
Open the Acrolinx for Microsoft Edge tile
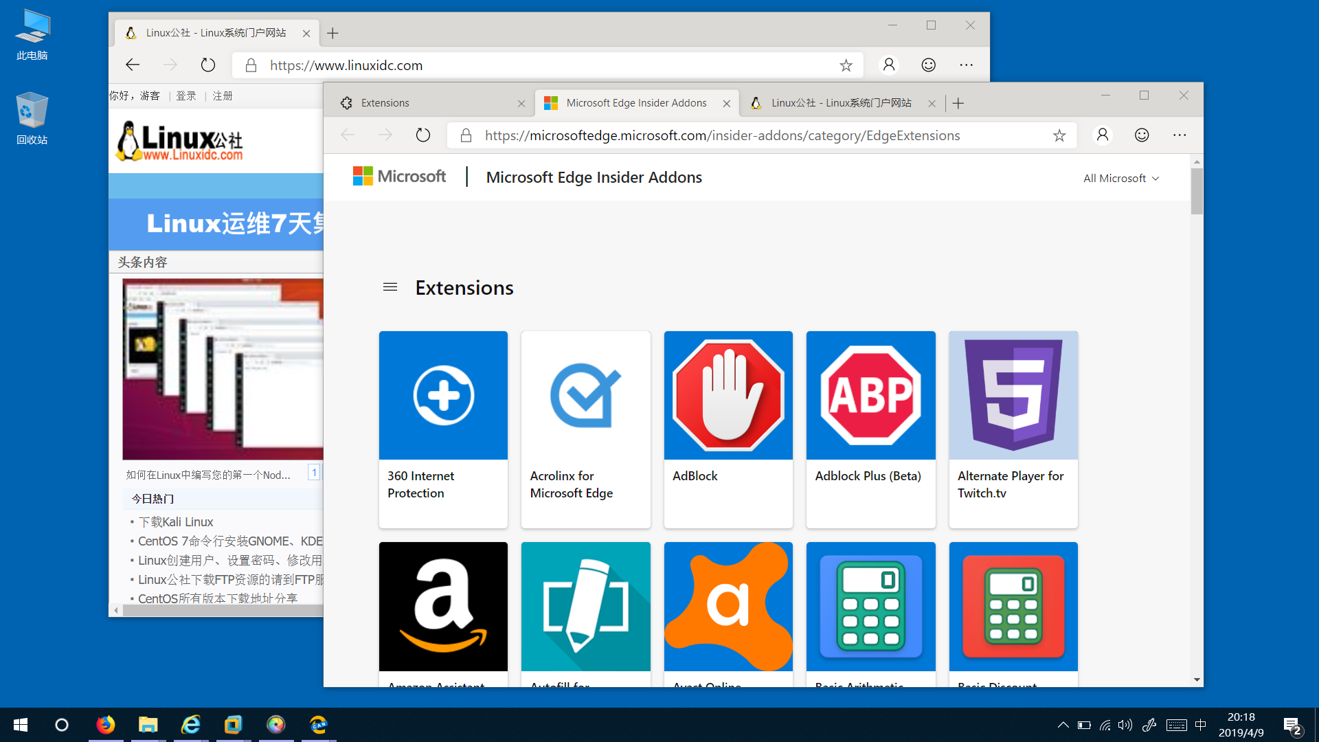tap(585, 429)
